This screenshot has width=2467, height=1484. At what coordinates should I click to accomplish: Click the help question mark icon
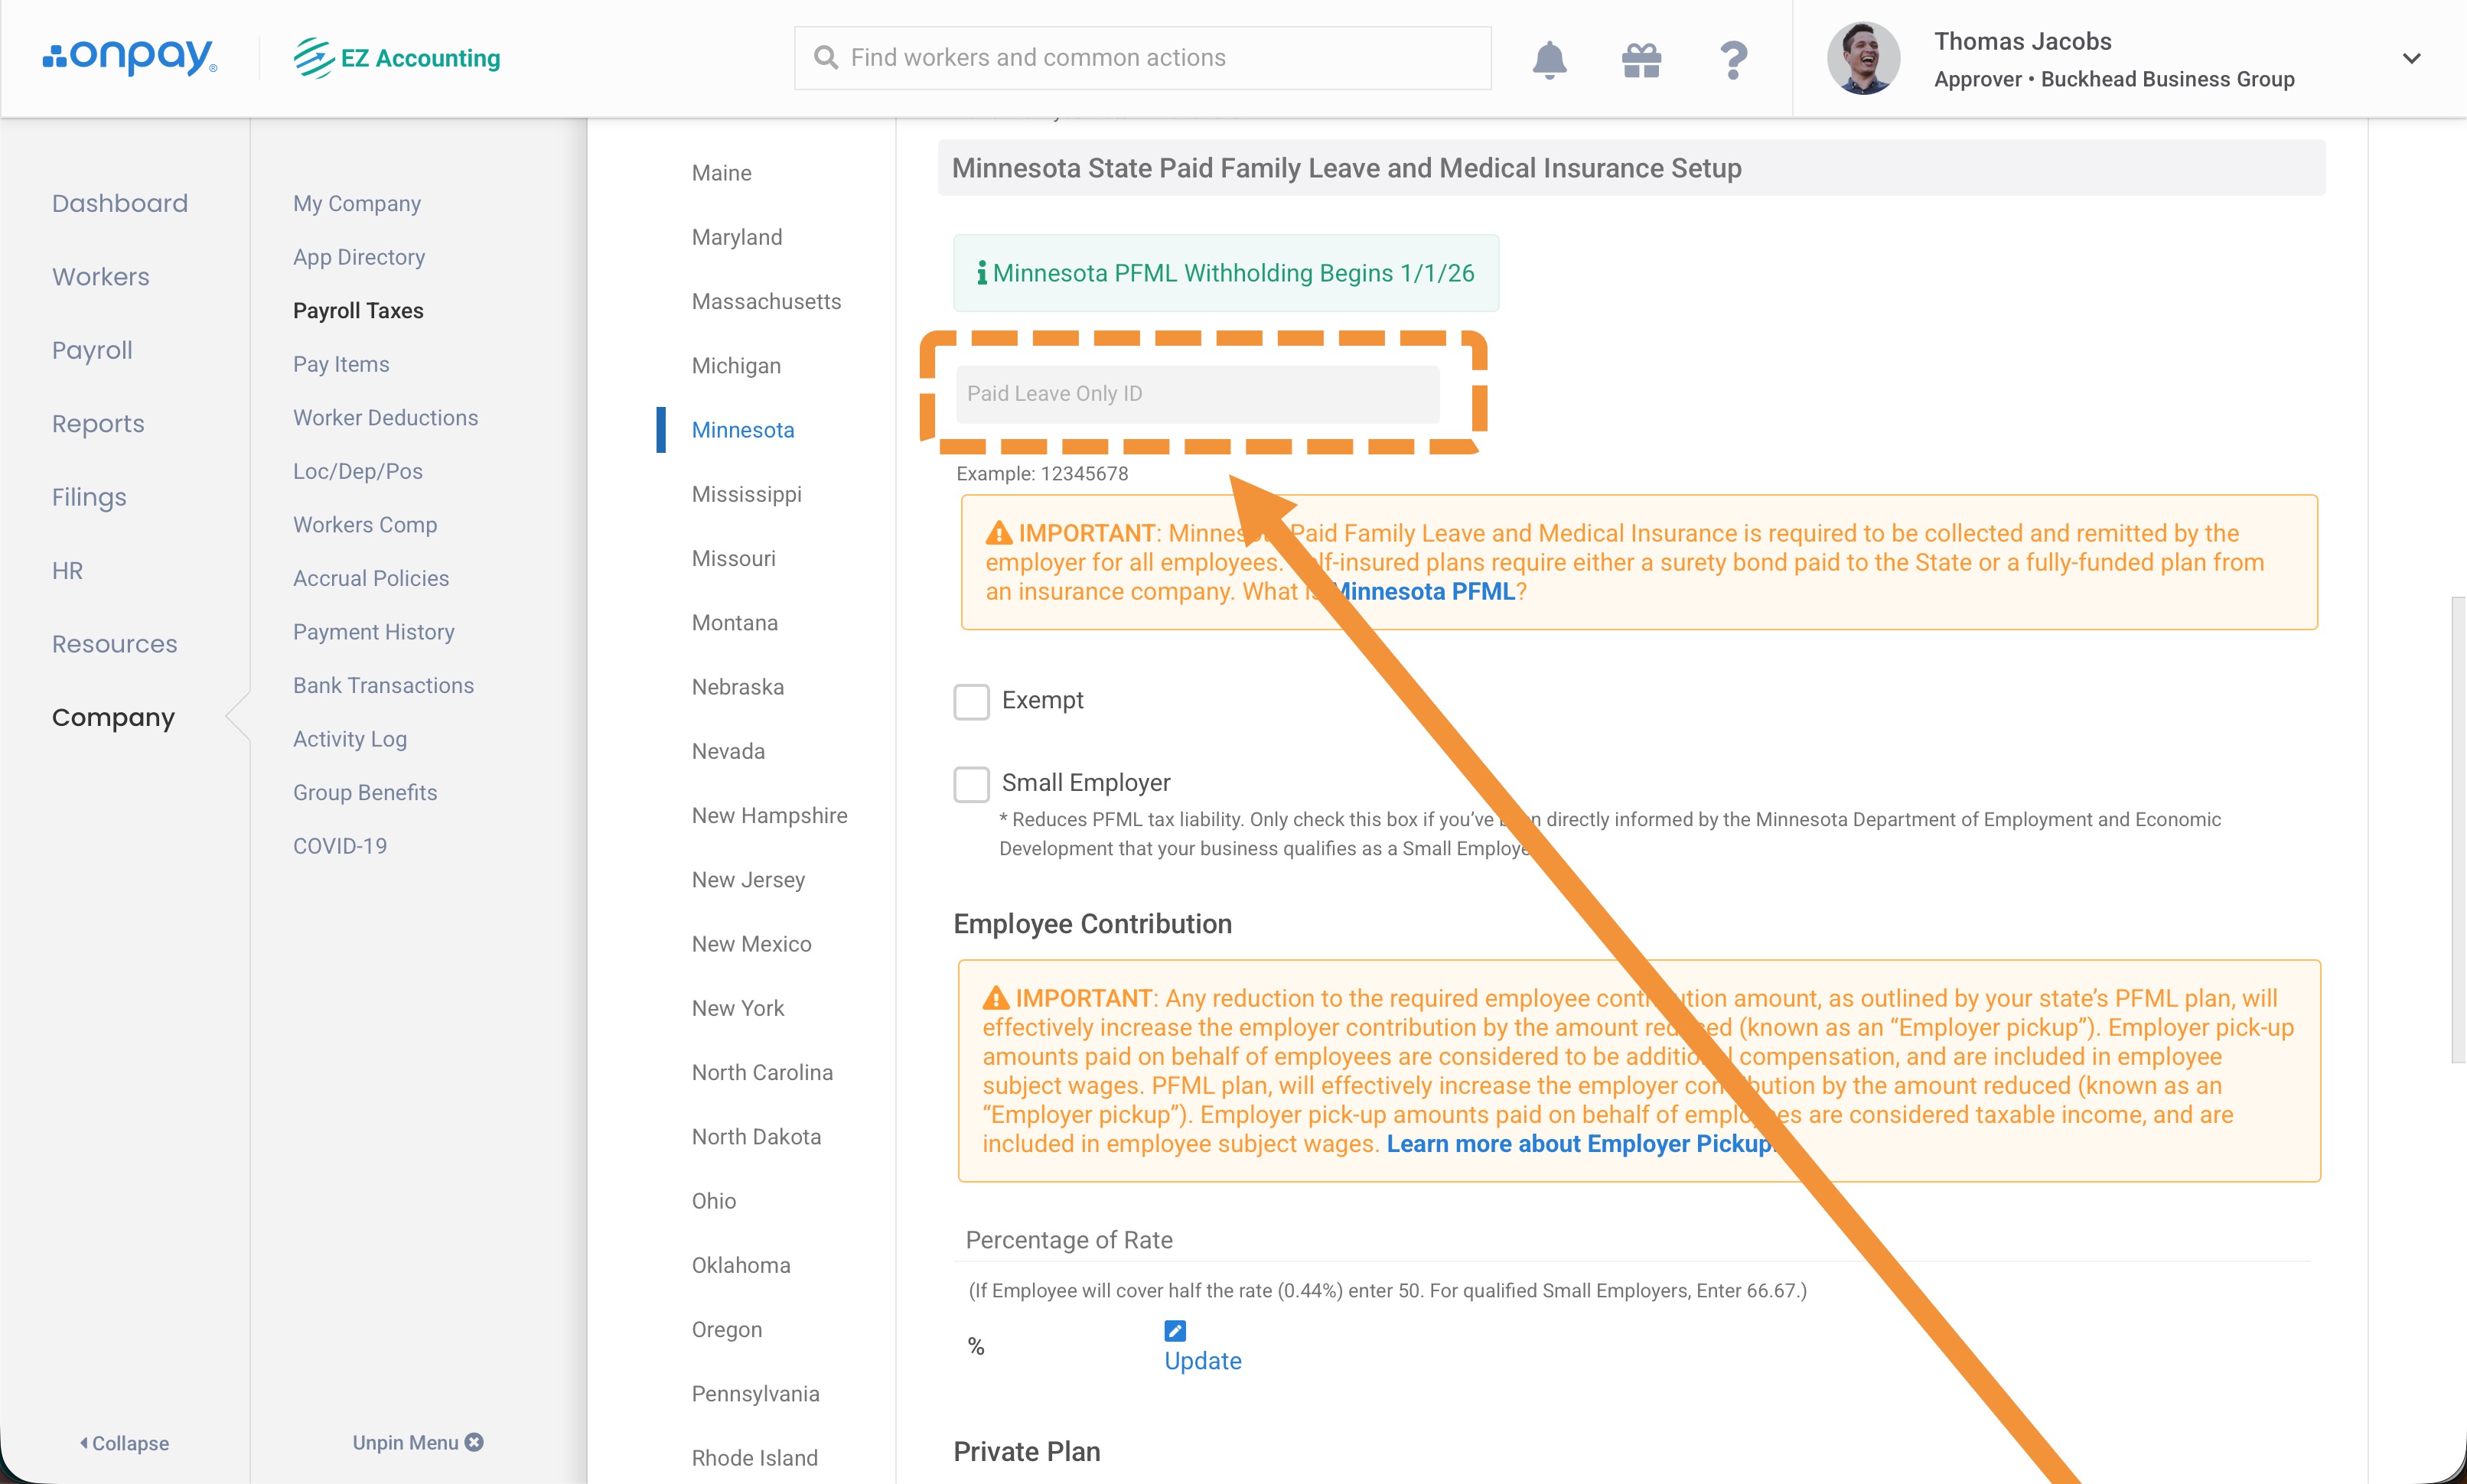coord(1733,59)
